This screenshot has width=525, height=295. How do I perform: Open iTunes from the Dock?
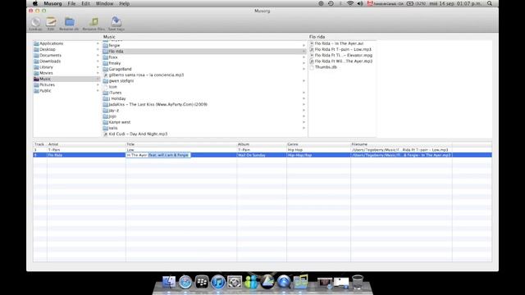tap(218, 282)
